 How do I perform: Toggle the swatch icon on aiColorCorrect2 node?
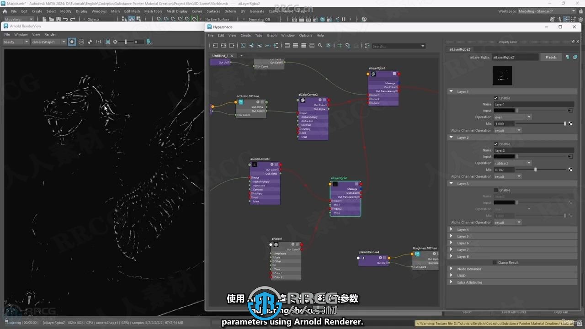[x=303, y=101]
